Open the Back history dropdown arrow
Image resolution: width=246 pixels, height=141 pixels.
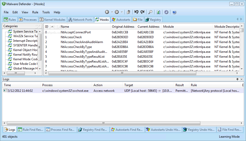[x=112, y=12]
